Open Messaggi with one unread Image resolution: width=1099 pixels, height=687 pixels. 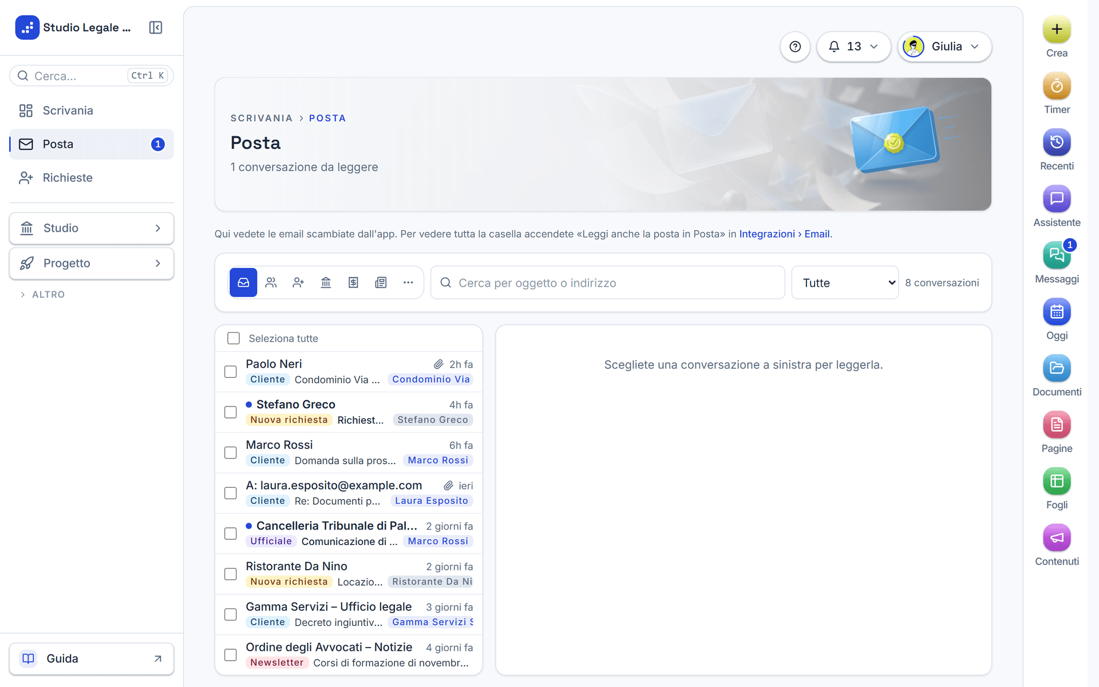click(x=1057, y=255)
